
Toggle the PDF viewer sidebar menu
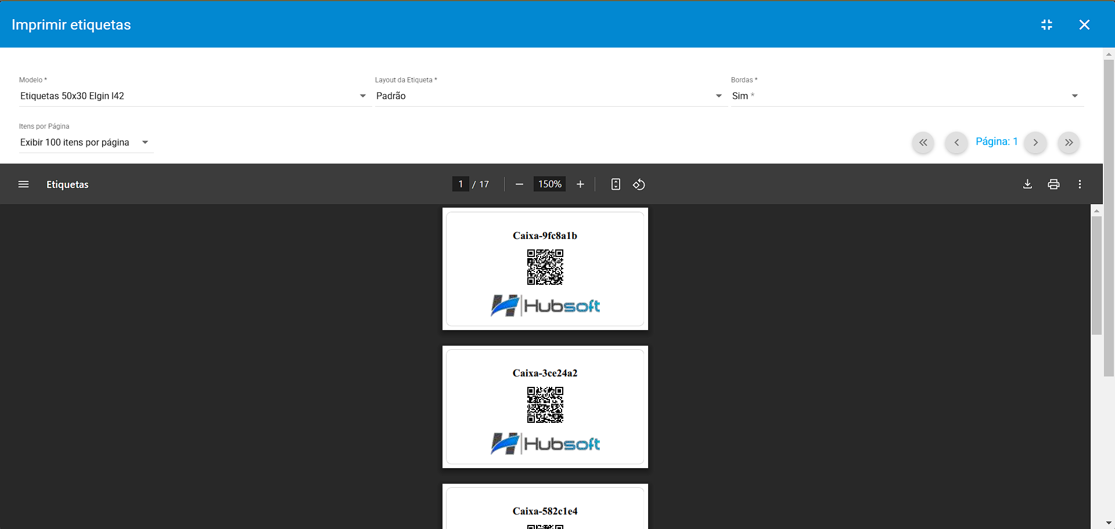(x=24, y=184)
